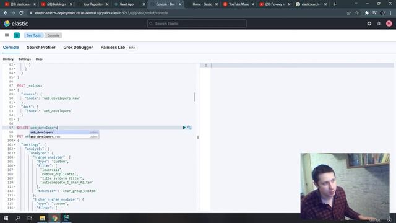Open File Explorer from the taskbar
The height and width of the screenshot is (223, 396).
pos(42,217)
